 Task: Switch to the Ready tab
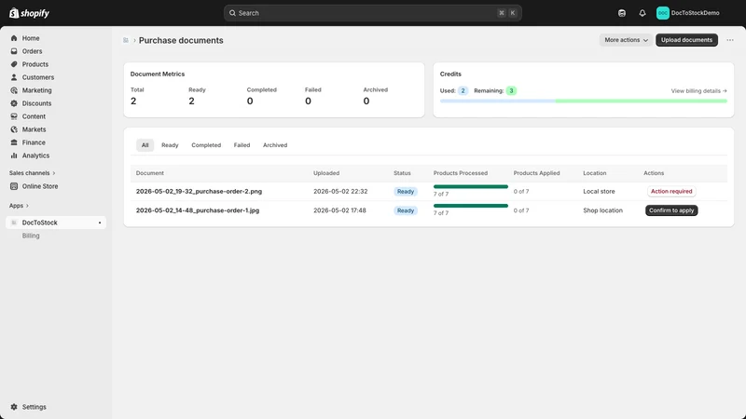(170, 145)
